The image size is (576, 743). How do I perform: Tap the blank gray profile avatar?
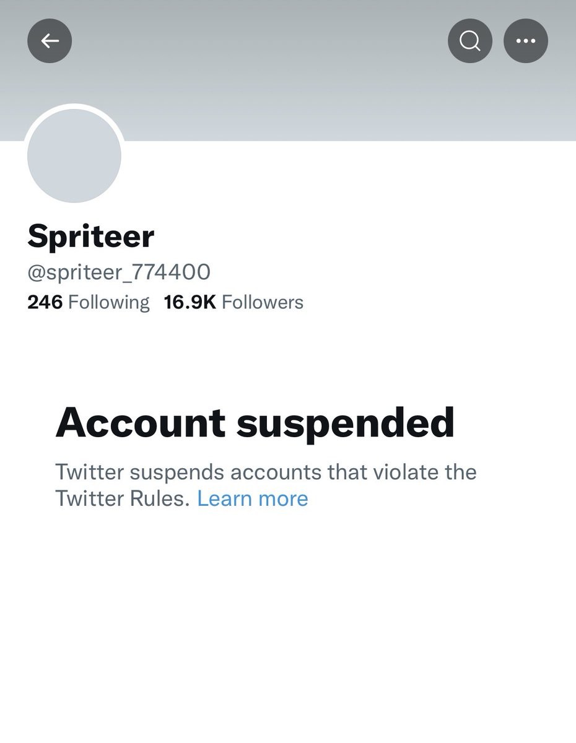click(x=74, y=156)
